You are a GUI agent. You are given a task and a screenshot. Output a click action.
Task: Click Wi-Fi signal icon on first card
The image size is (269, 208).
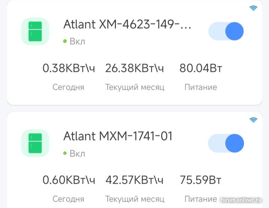pyautogui.click(x=253, y=9)
